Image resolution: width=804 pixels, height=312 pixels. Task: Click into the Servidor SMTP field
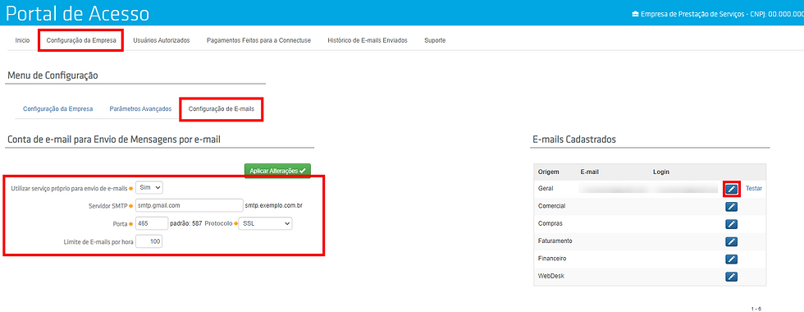pyautogui.click(x=190, y=205)
